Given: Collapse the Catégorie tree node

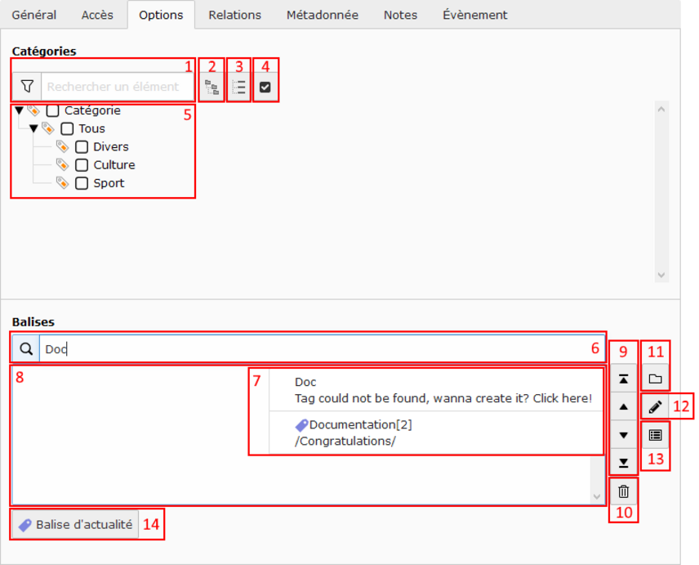Looking at the screenshot, I should (x=19, y=110).
